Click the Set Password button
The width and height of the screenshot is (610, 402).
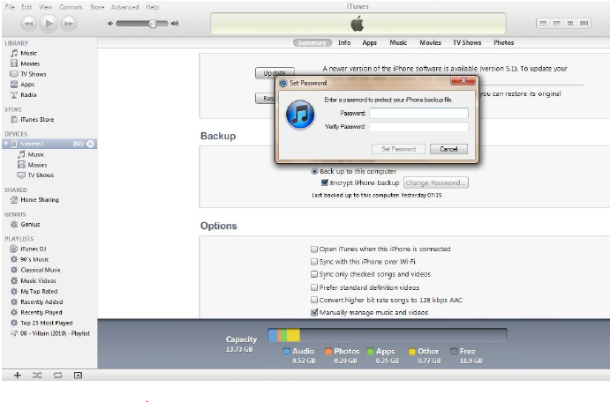pos(398,149)
